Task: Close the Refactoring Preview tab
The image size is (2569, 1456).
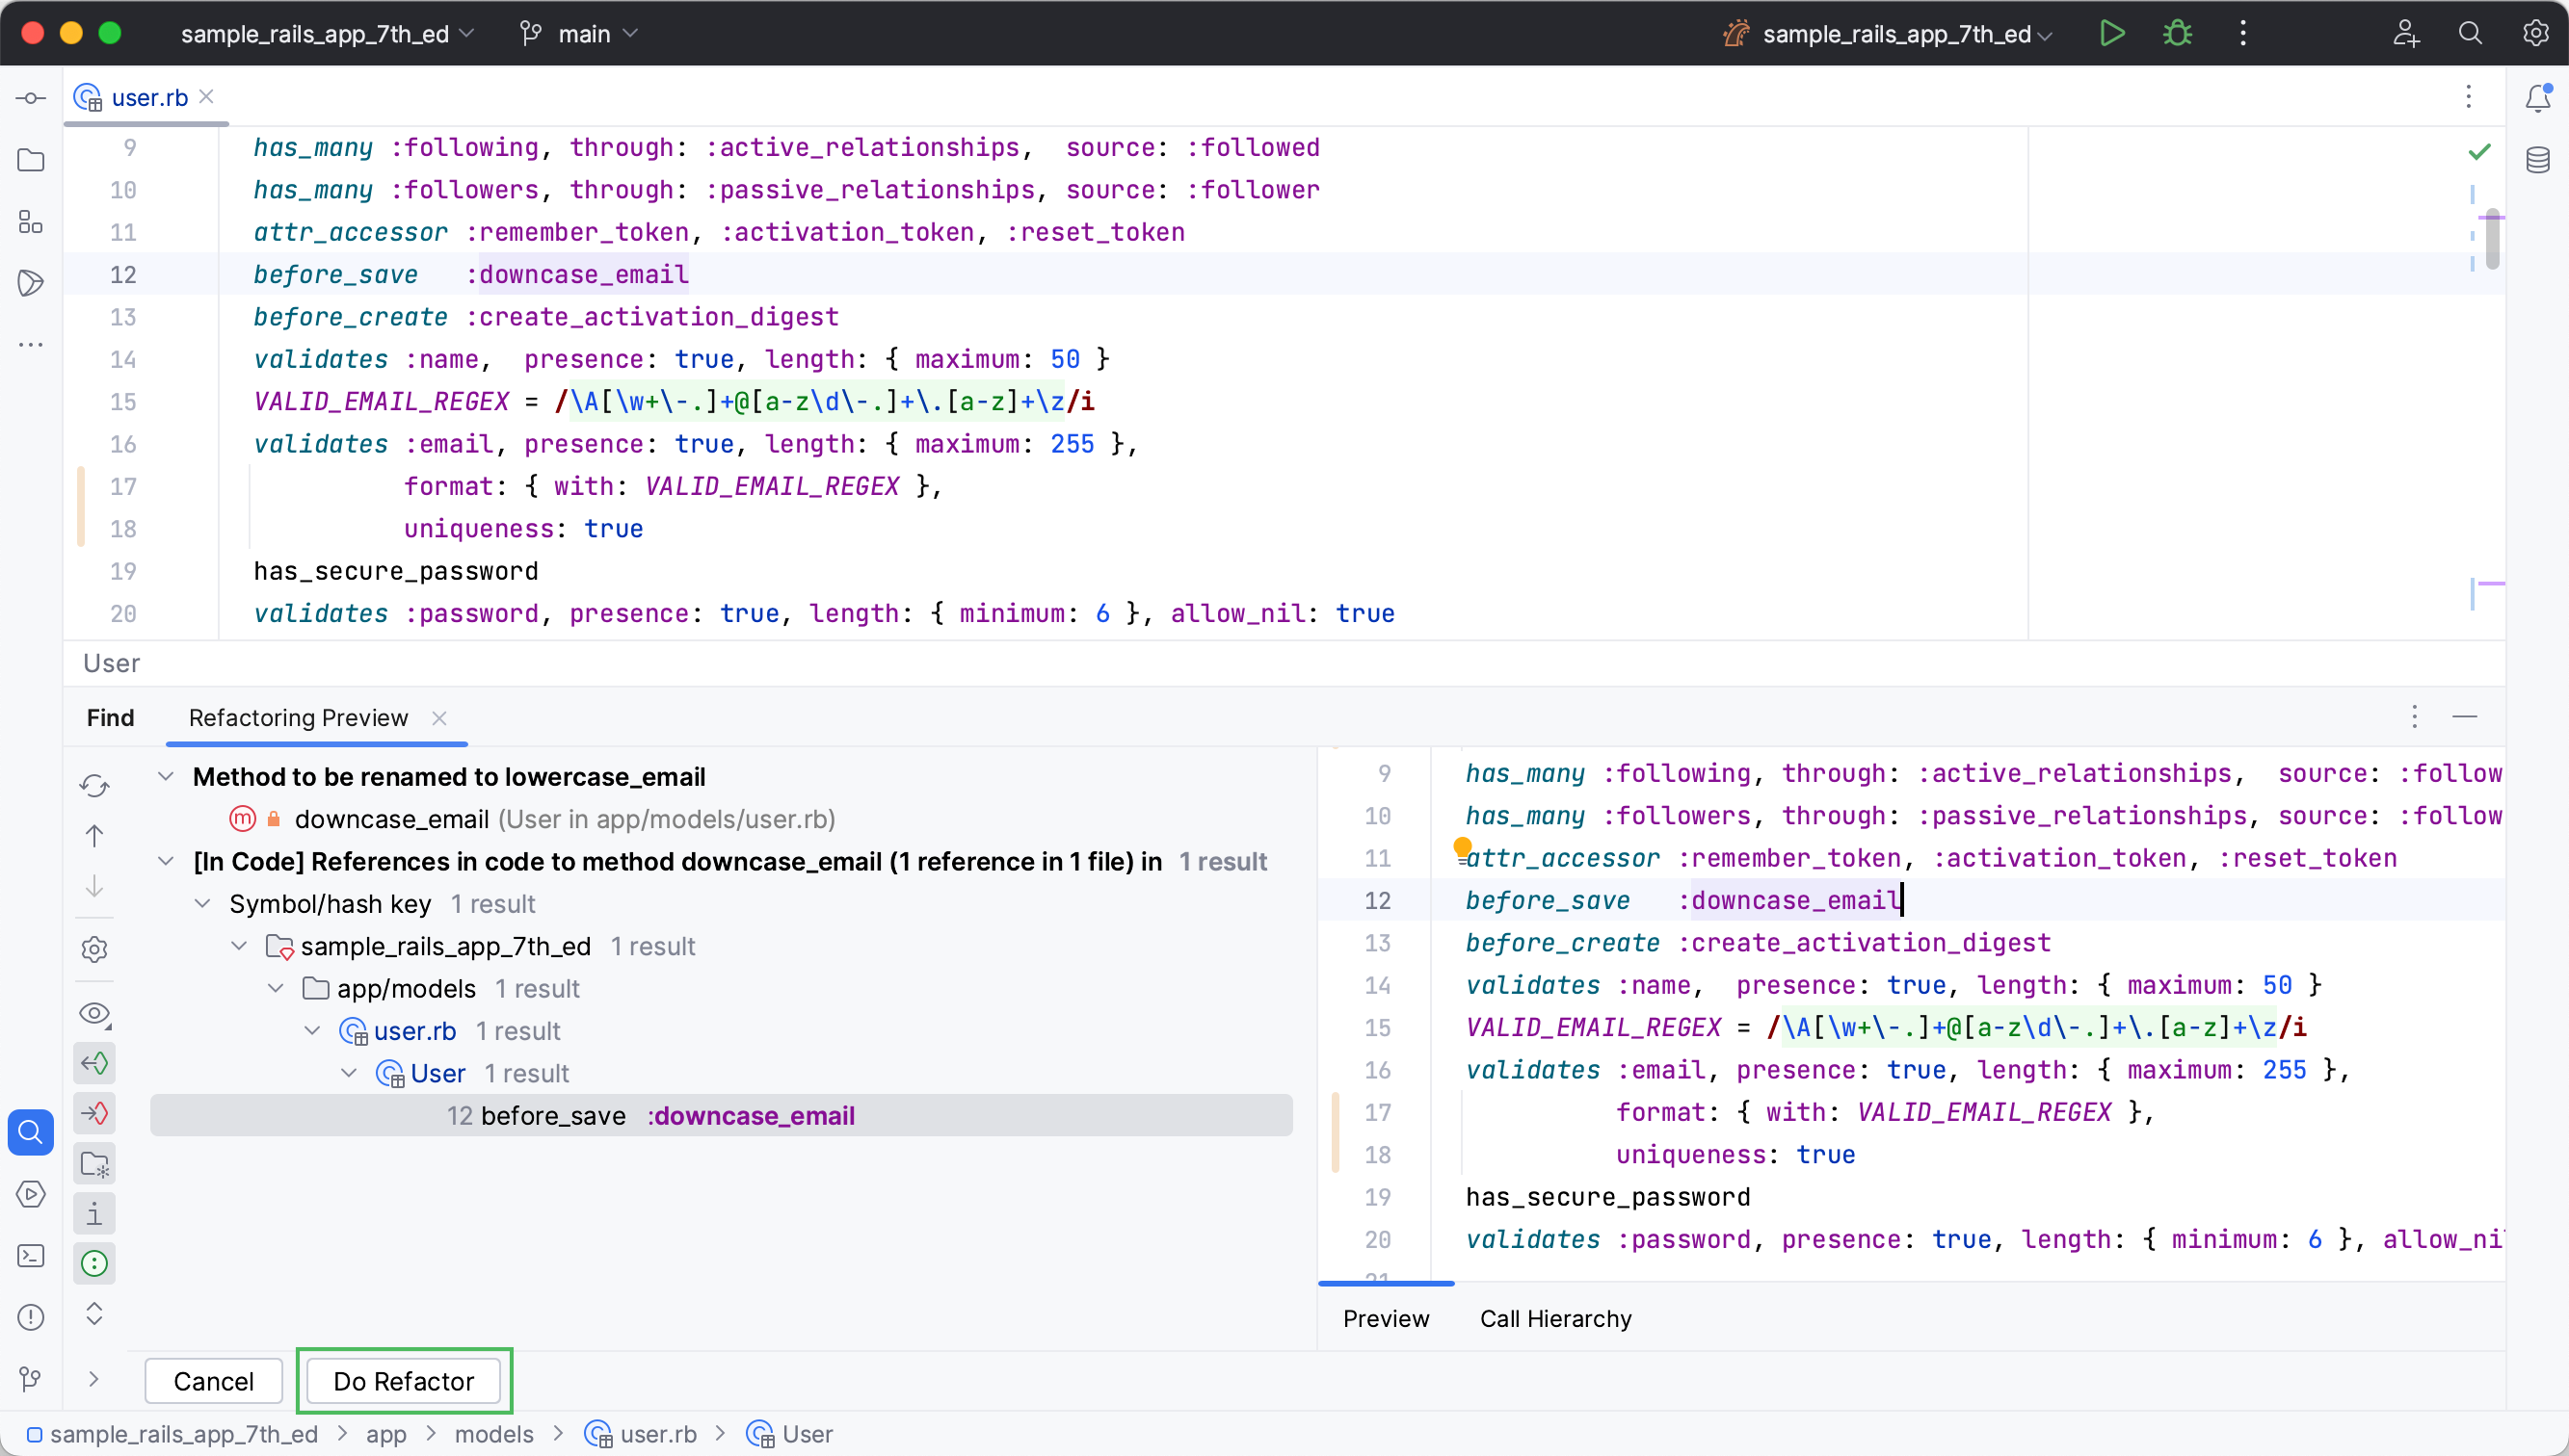Action: (439, 718)
